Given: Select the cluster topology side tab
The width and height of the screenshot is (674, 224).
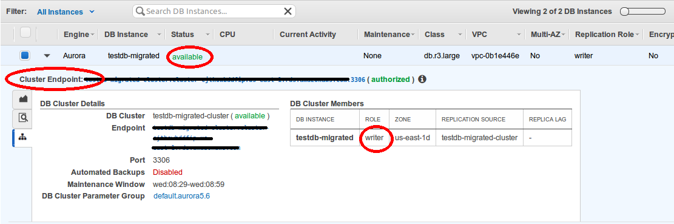Looking at the screenshot, I should 23,138.
